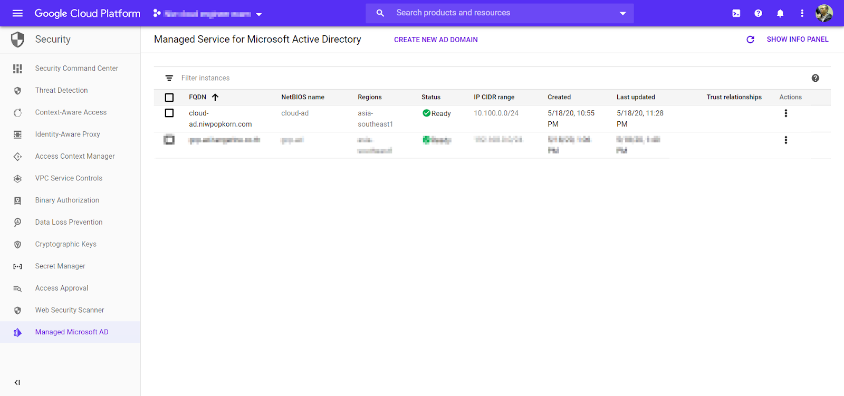
Task: Collapse the left navigation sidebar
Action: [17, 382]
